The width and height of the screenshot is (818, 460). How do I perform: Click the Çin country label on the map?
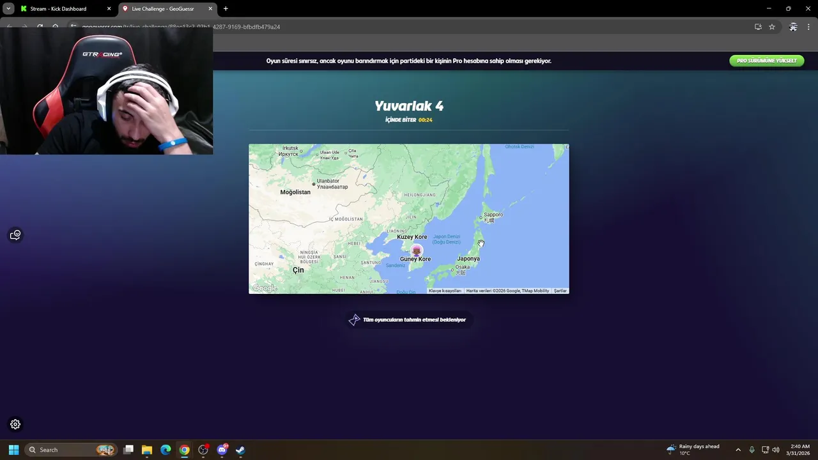298,270
